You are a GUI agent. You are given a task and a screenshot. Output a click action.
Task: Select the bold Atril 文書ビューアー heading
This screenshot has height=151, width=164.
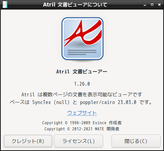(82, 71)
